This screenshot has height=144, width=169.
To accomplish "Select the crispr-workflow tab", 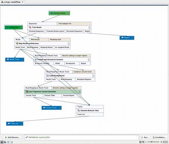I will click(x=12, y=2).
